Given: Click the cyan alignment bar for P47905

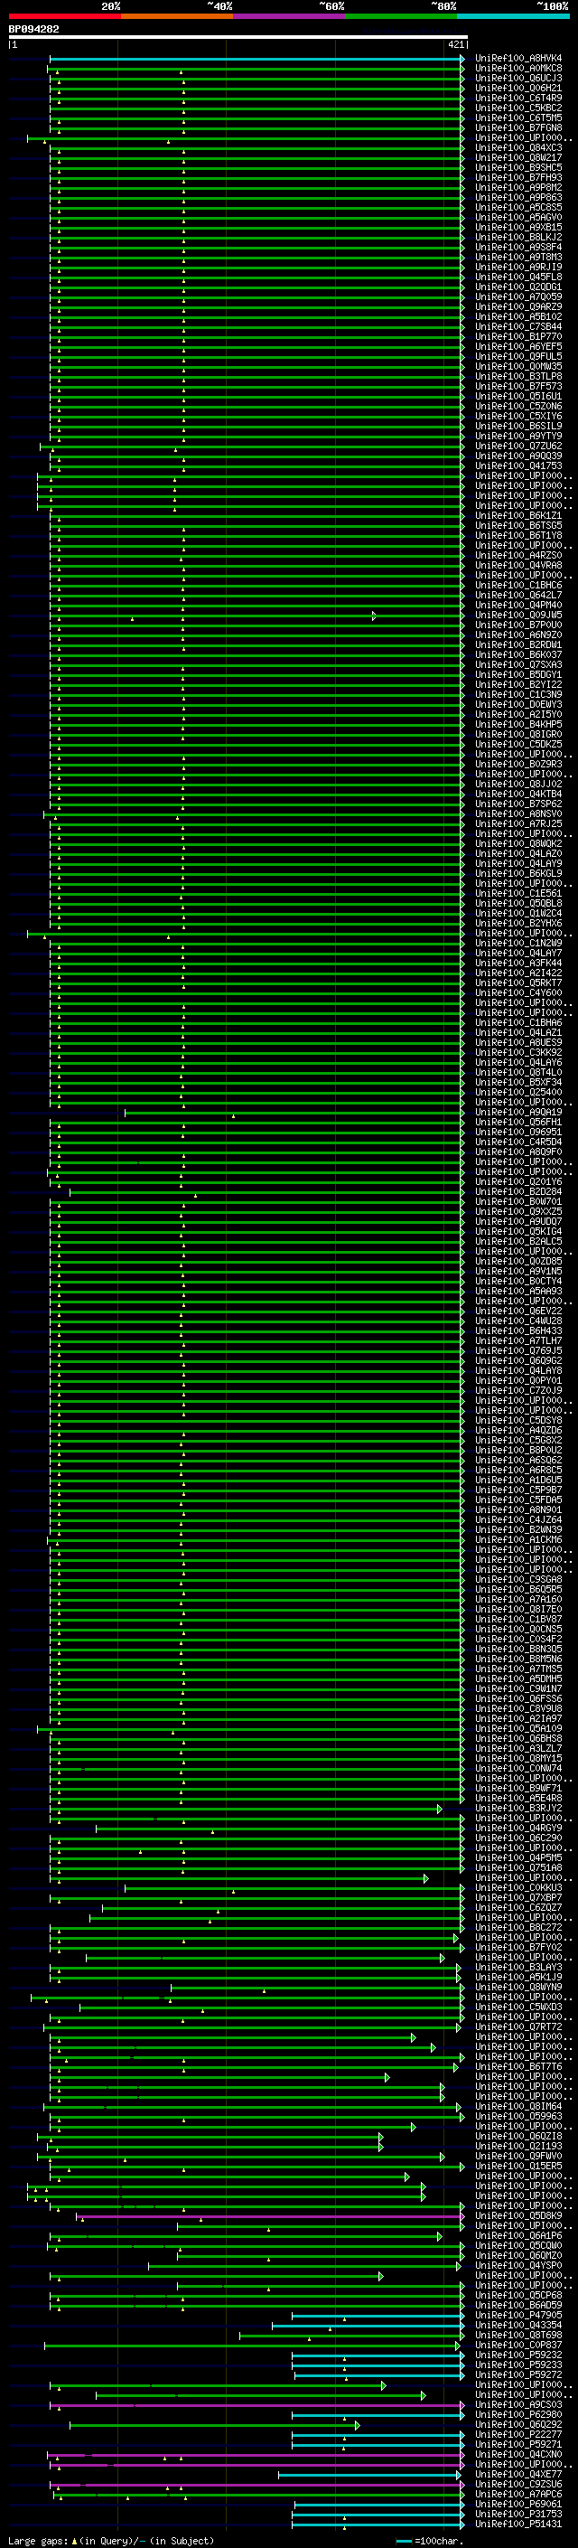Looking at the screenshot, I should point(378,2316).
